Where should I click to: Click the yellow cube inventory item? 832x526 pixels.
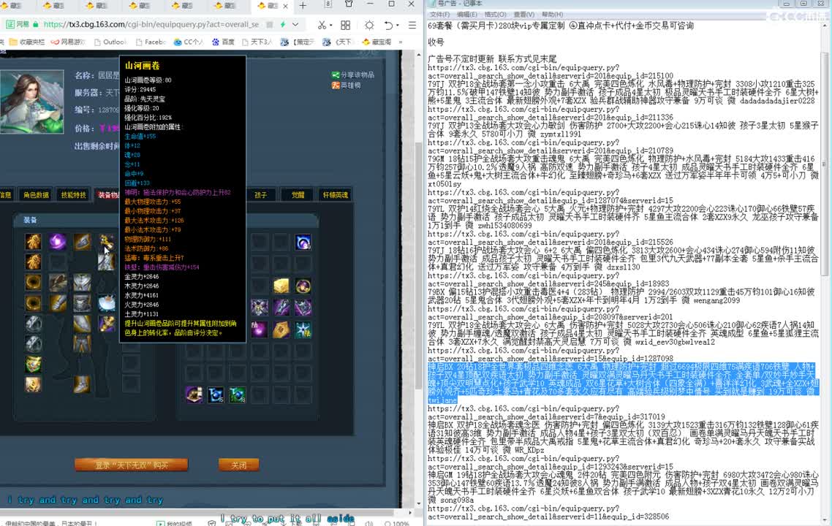point(281,286)
